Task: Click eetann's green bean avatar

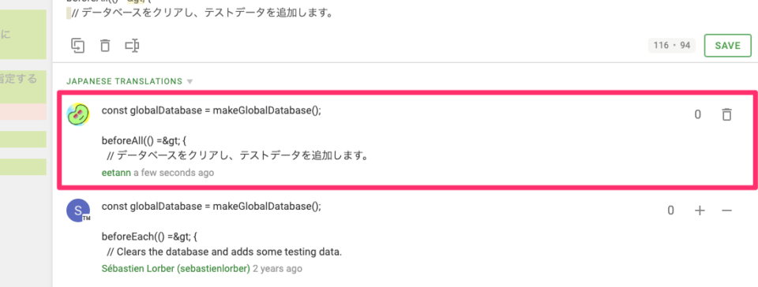Action: click(78, 115)
